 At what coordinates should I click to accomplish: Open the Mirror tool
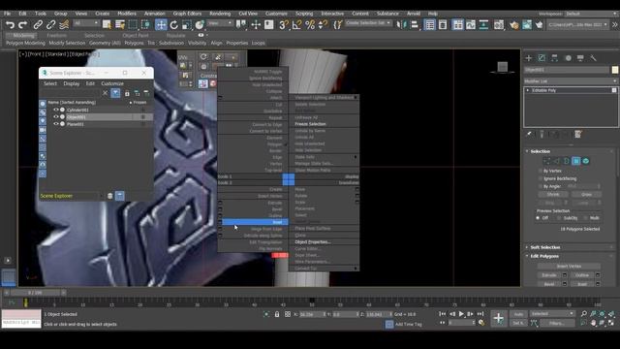pyautogui.click(x=401, y=25)
